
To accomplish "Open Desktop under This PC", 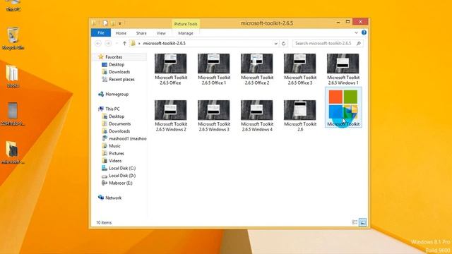I will tap(117, 116).
